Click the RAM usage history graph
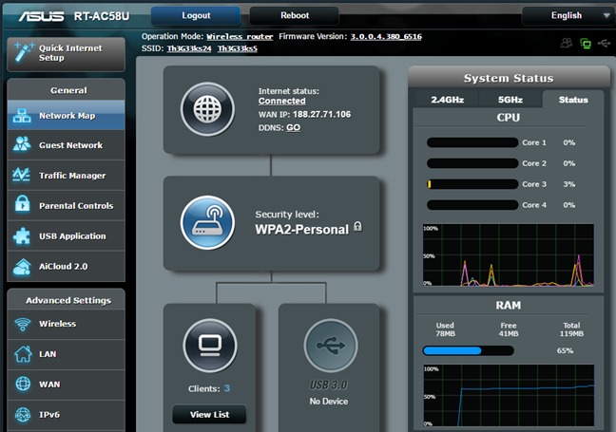Screen dimensions: 616x432 509,395
